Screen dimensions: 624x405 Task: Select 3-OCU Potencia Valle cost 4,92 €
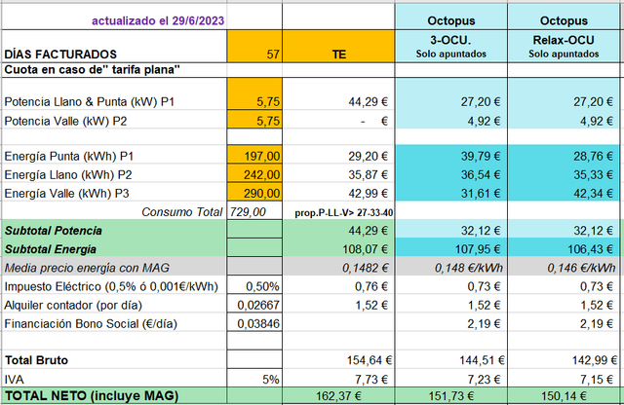click(x=451, y=121)
